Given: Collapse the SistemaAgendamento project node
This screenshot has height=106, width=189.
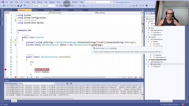Looking at the screenshot, I should (146, 59).
